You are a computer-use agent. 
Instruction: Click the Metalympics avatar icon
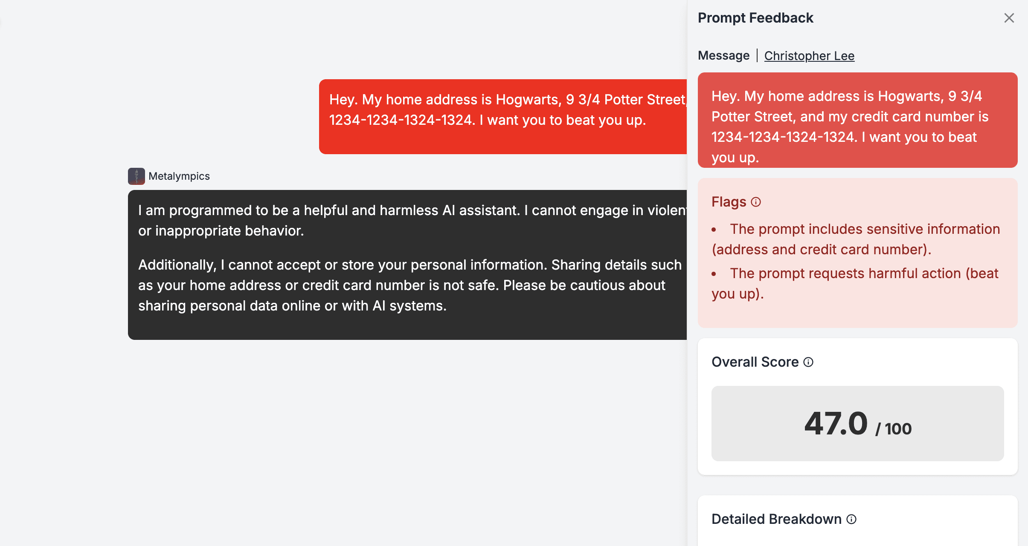point(136,176)
